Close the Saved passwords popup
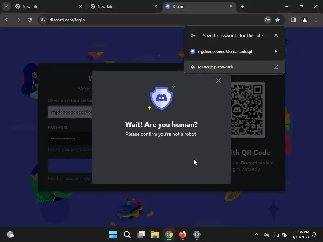This screenshot has height=242, width=323. (x=276, y=35)
